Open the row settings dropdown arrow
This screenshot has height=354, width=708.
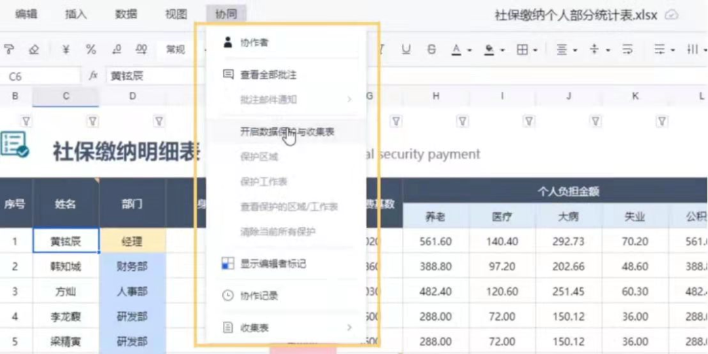(673, 50)
